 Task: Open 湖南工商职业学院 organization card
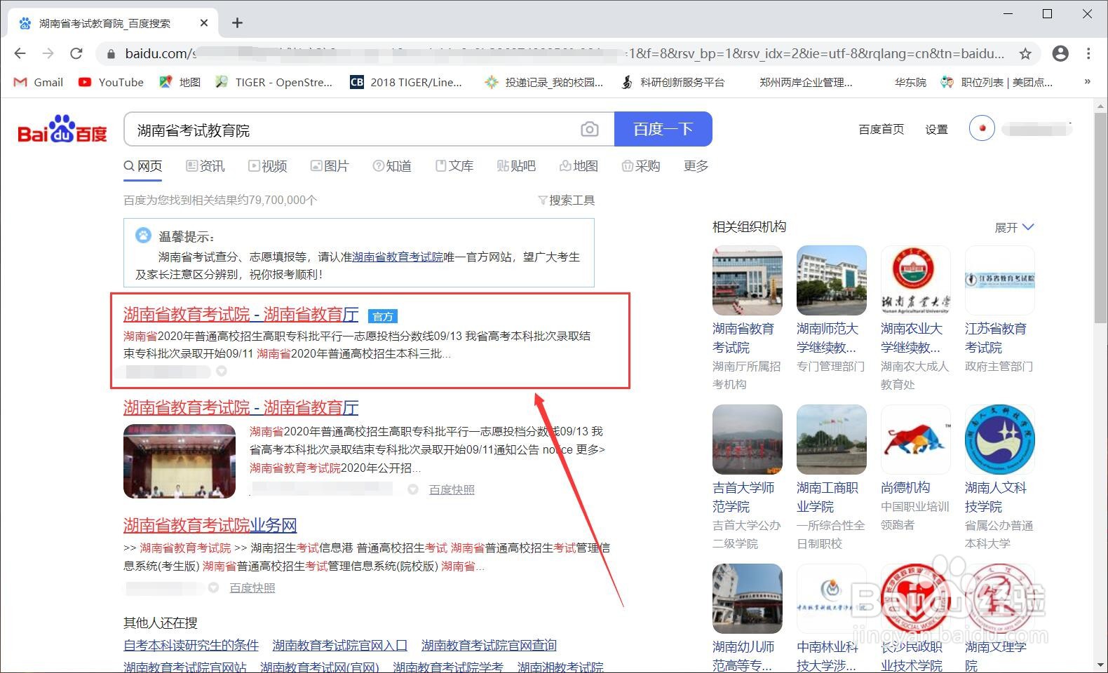pos(832,477)
